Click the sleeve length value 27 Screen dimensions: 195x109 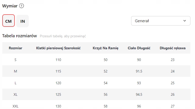(x=173, y=106)
